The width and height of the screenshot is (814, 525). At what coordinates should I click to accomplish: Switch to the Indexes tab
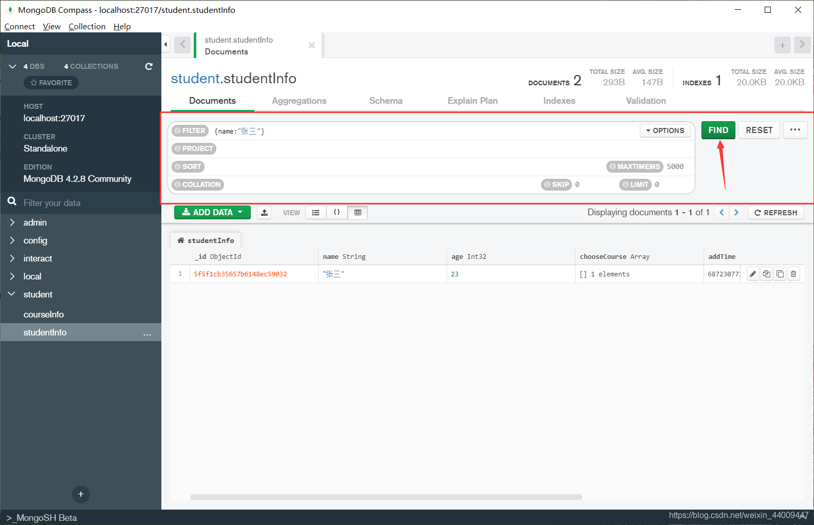point(559,101)
